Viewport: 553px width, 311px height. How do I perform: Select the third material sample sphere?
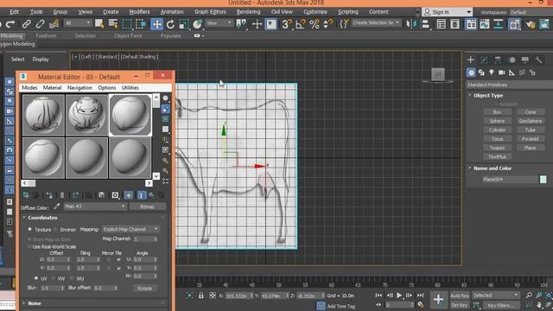coord(130,115)
